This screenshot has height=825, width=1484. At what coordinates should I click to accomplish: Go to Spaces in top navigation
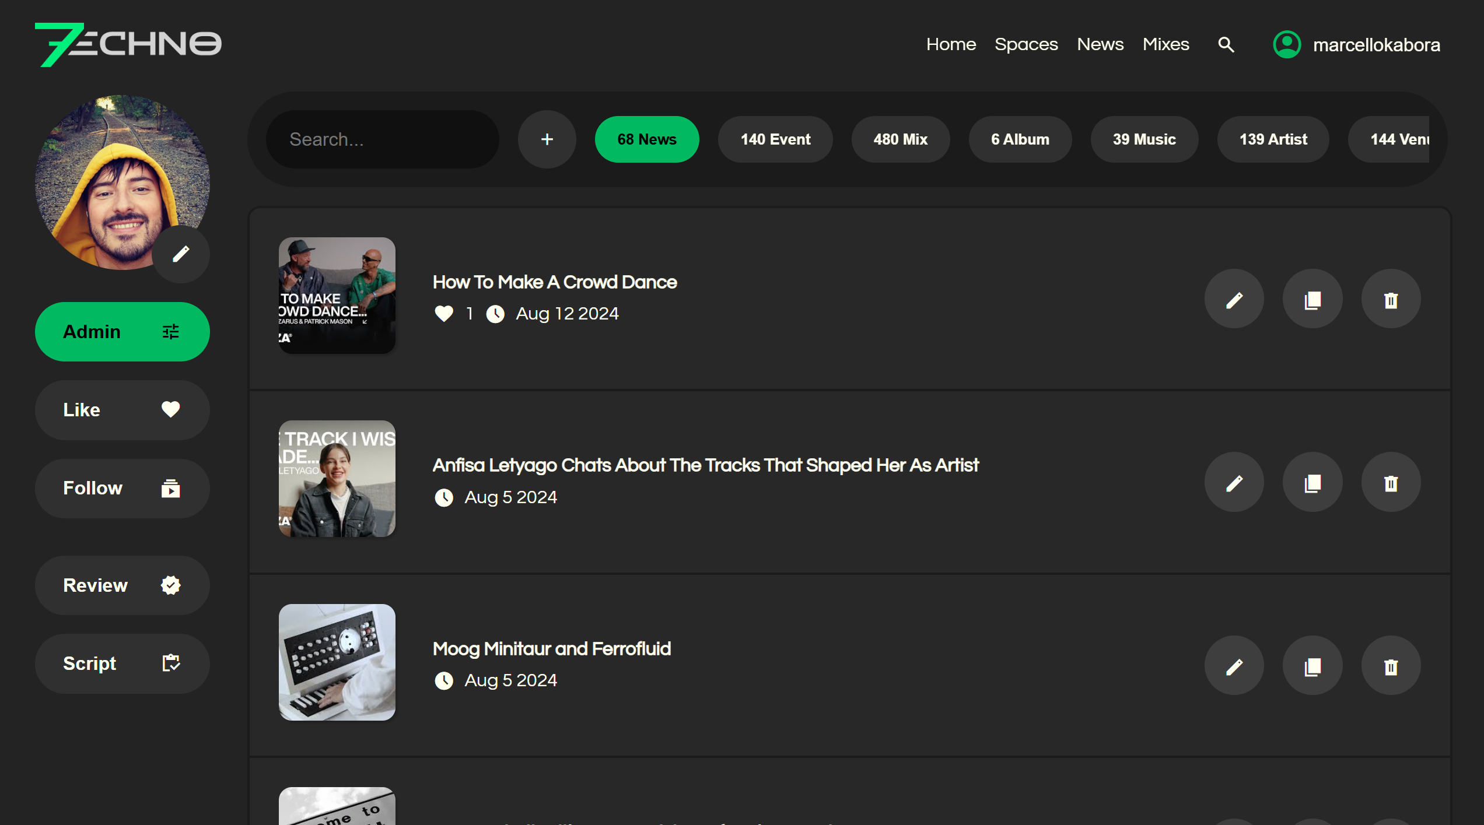point(1026,44)
